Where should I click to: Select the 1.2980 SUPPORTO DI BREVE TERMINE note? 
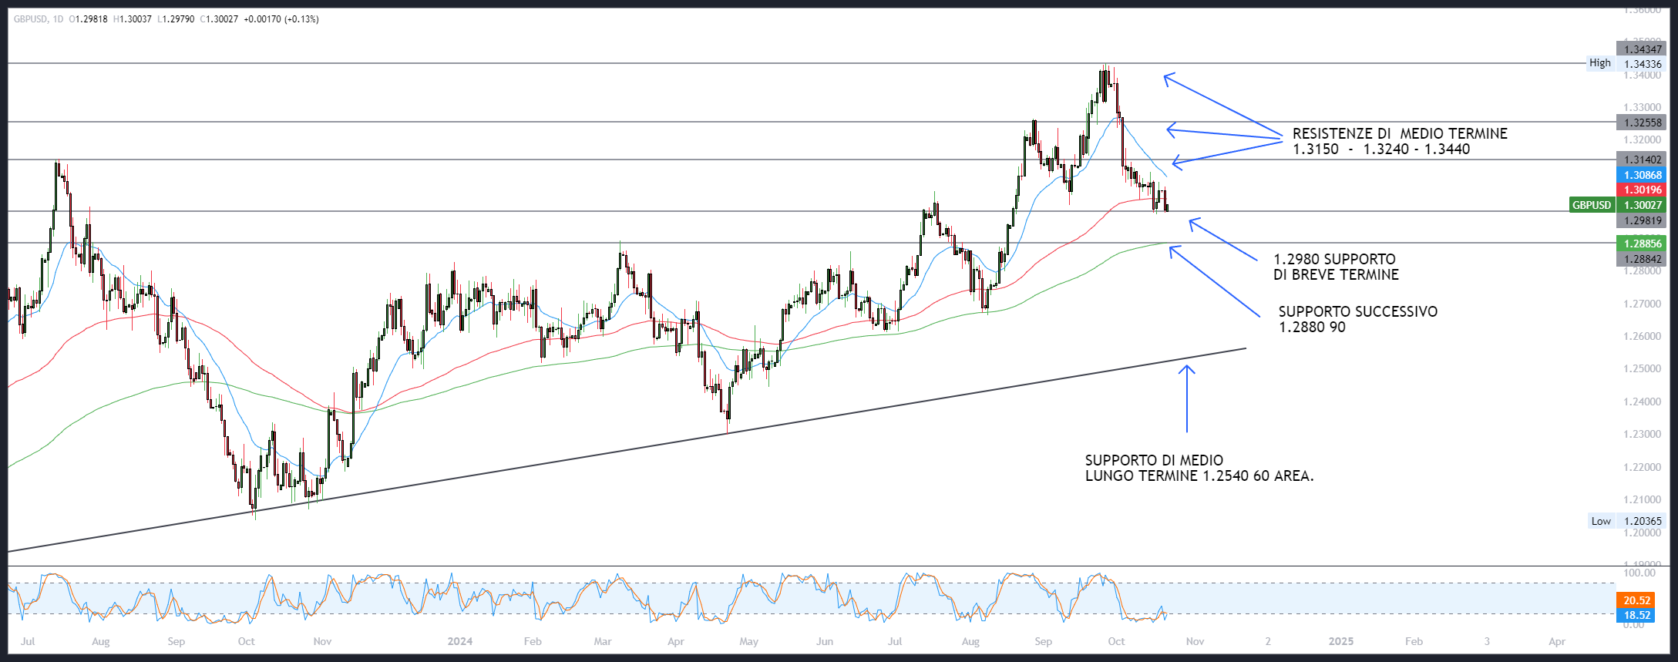point(1336,267)
